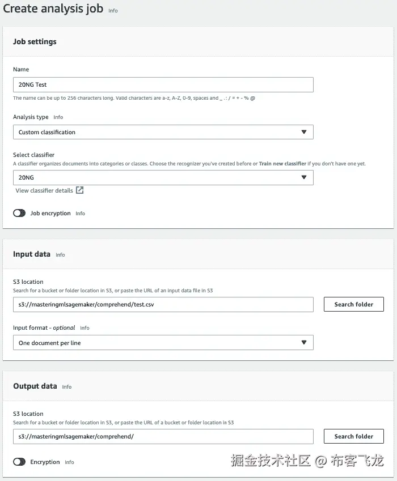Toggle the Job encryption switch

coord(19,213)
